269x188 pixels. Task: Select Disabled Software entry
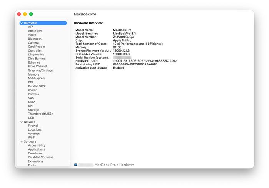[x=40, y=158]
